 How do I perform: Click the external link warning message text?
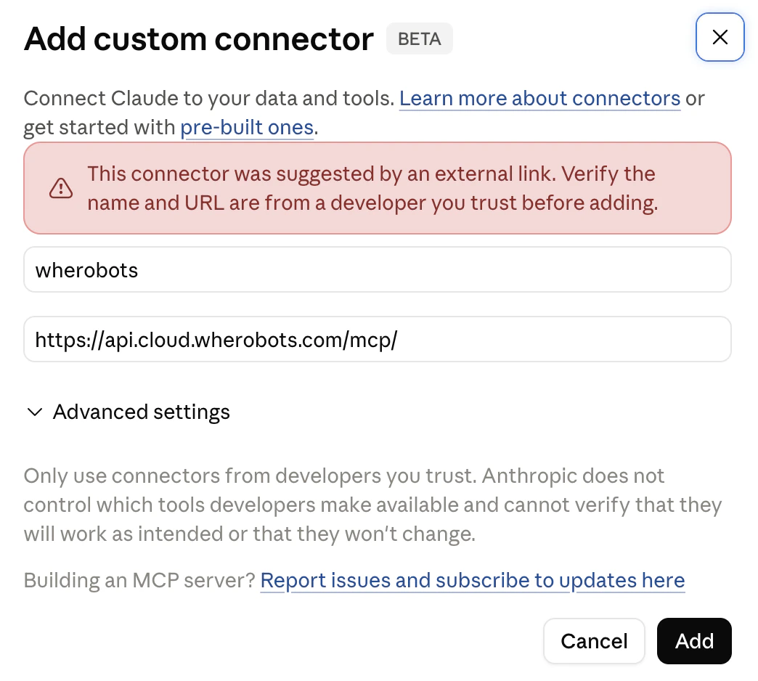click(372, 188)
